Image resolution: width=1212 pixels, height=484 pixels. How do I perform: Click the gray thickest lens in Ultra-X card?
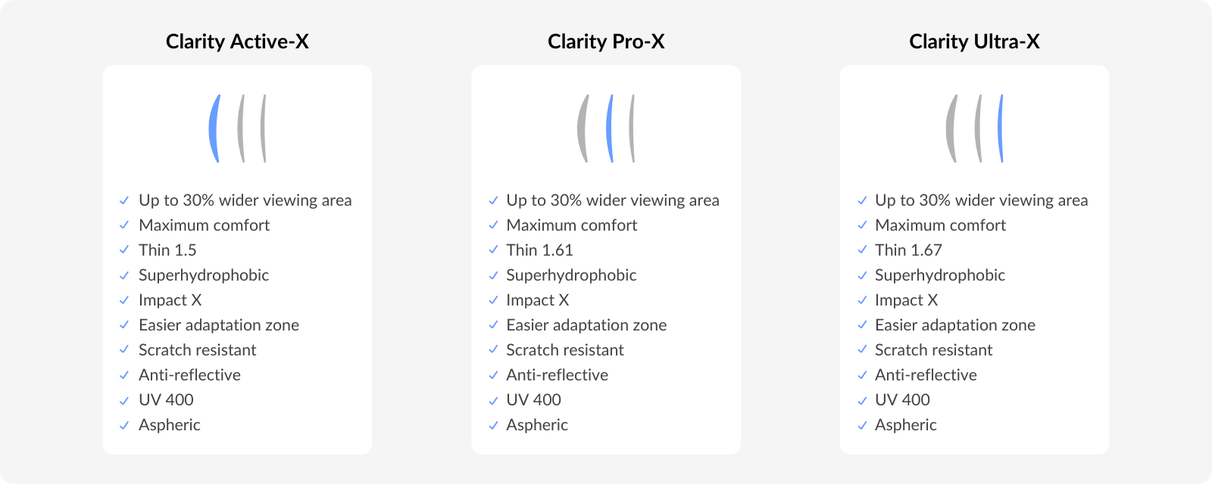point(951,129)
